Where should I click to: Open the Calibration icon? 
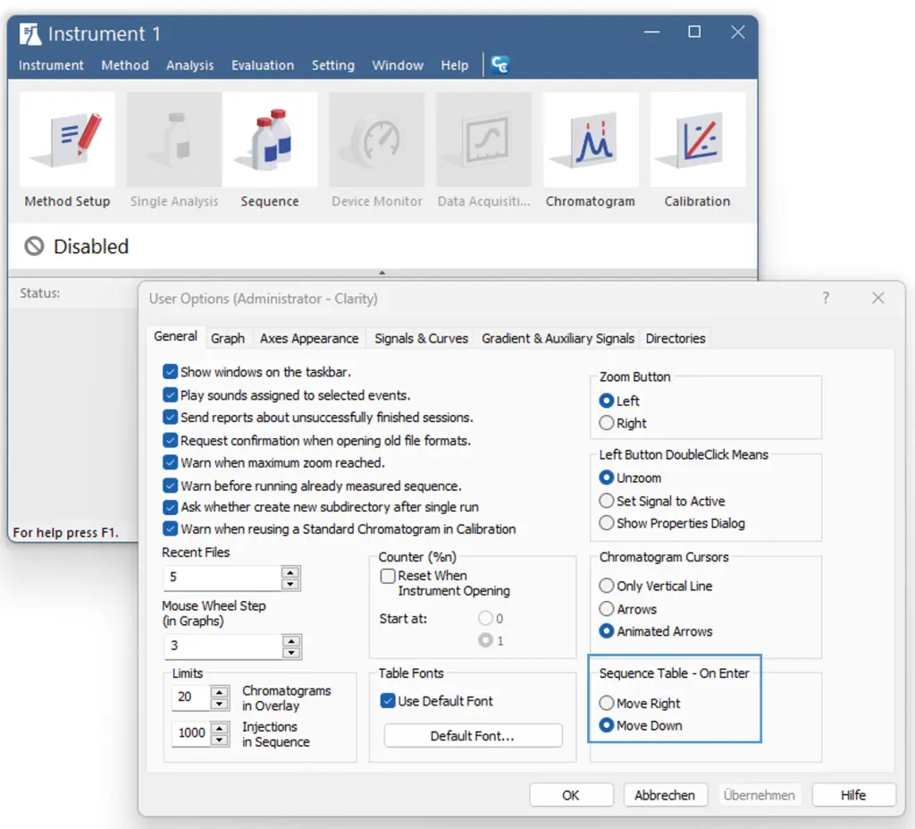(x=697, y=140)
